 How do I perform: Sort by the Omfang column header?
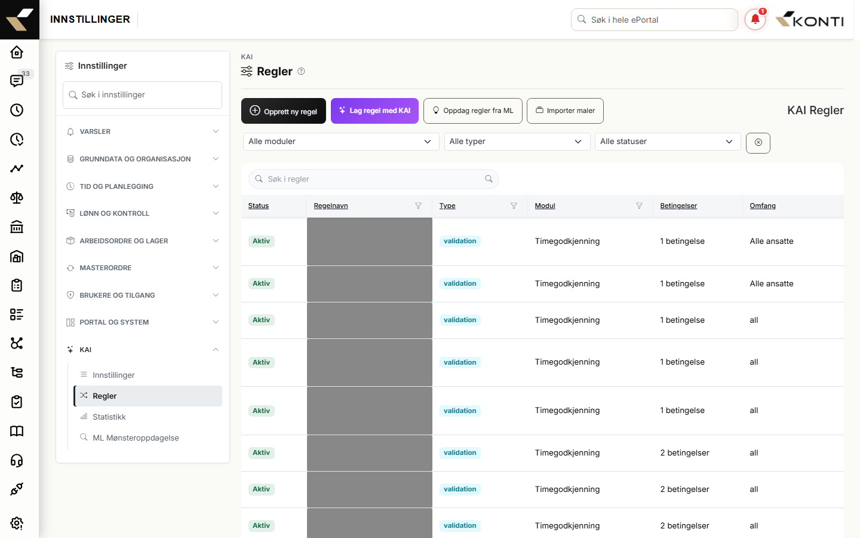763,206
